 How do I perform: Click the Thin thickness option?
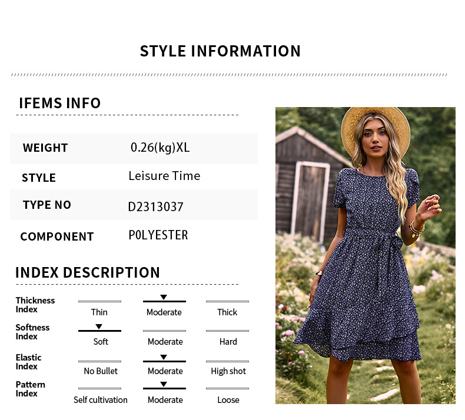coord(99,312)
